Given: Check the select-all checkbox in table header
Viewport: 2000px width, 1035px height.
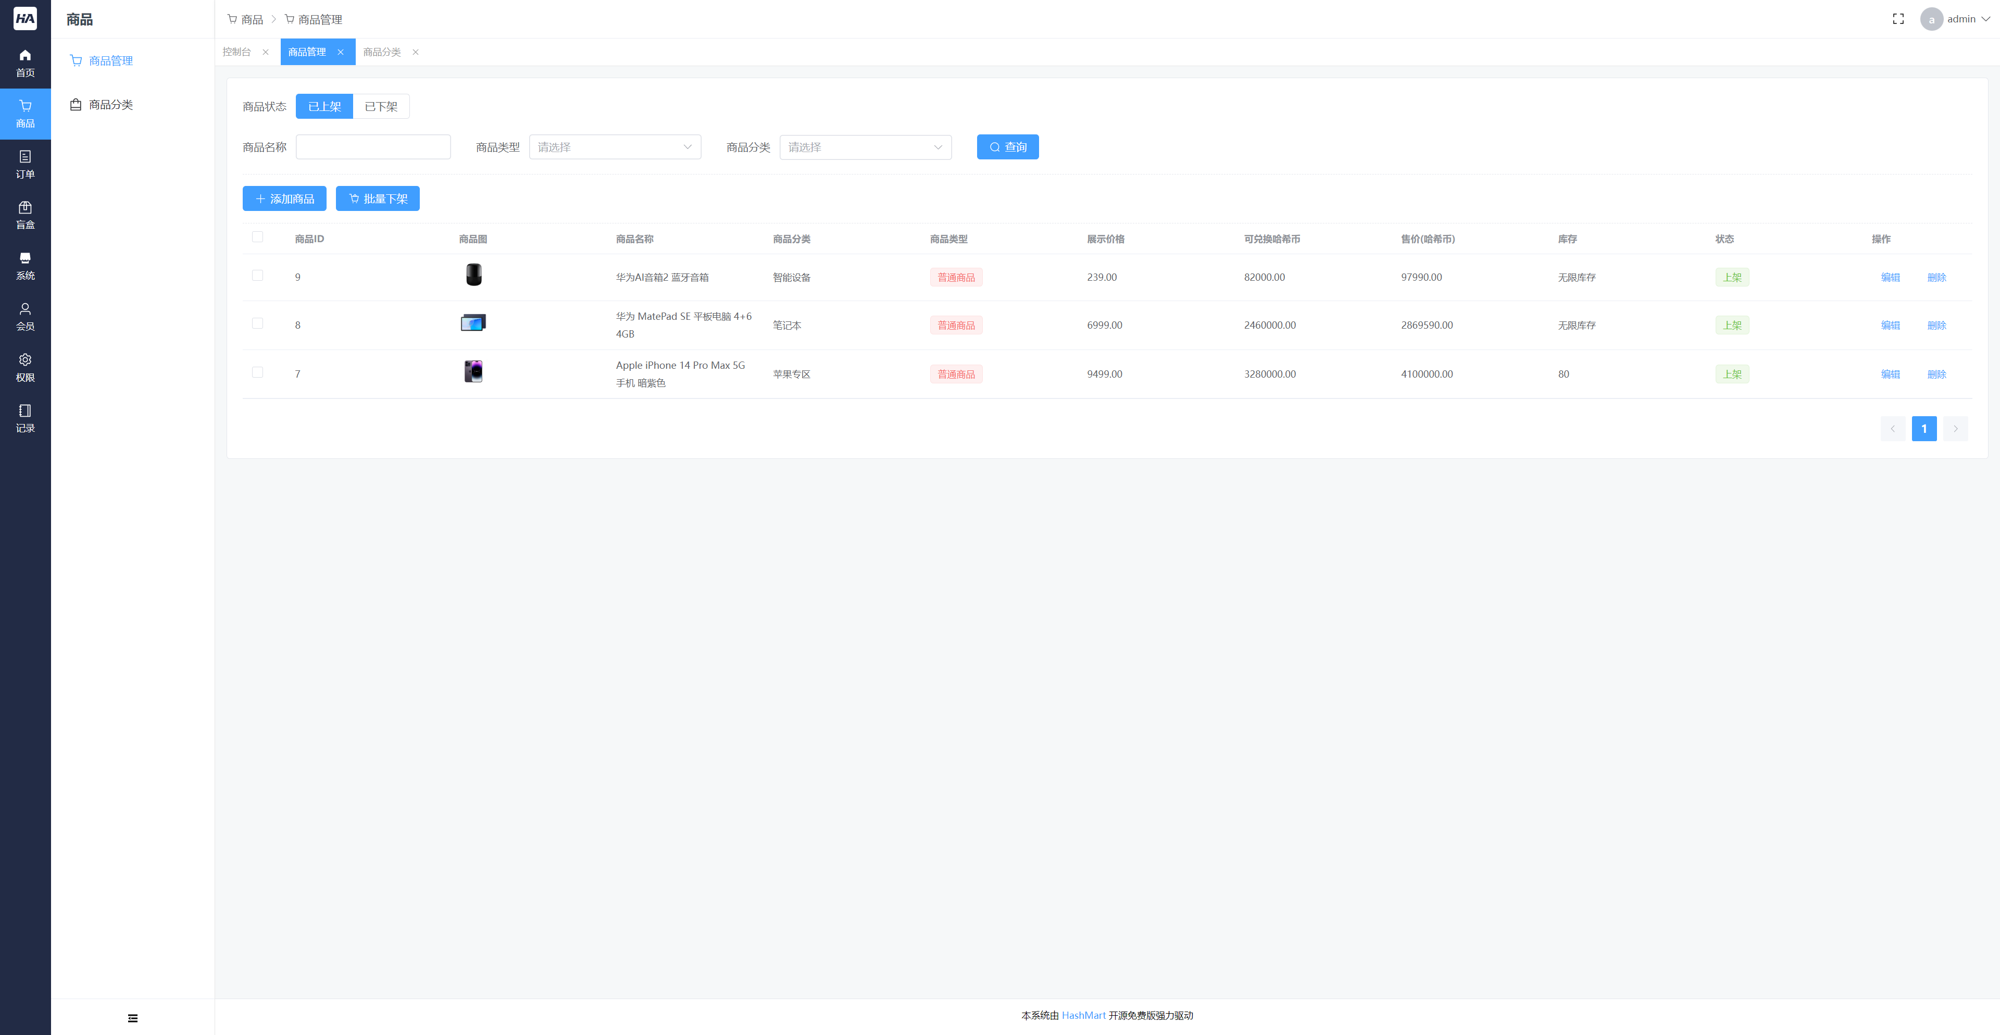Looking at the screenshot, I should (x=257, y=237).
